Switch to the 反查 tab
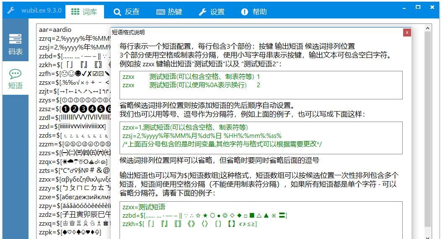Viewport: 443px width, 239px height. pyautogui.click(x=127, y=12)
